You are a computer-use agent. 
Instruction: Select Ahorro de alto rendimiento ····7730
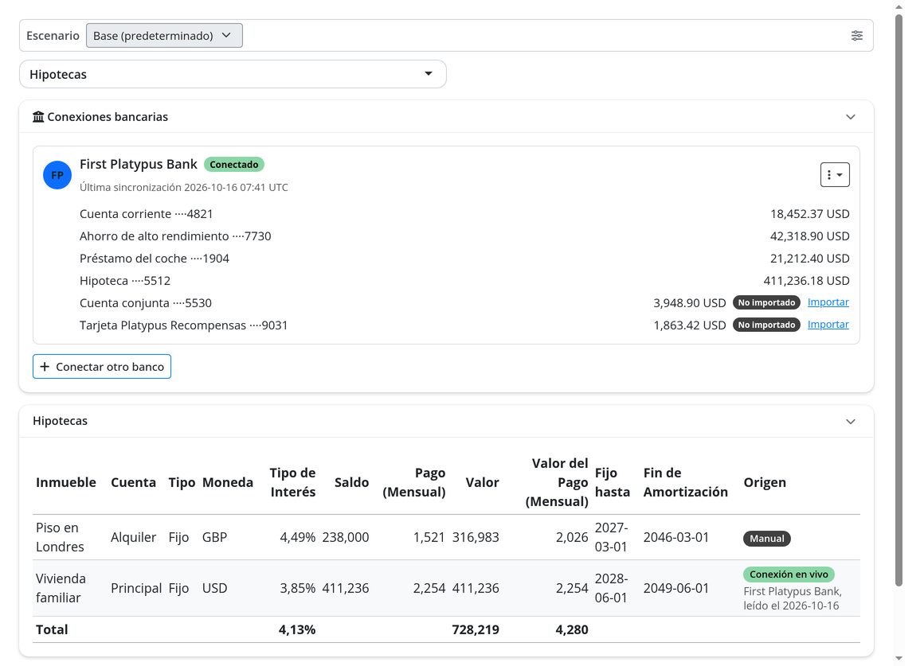464,236
